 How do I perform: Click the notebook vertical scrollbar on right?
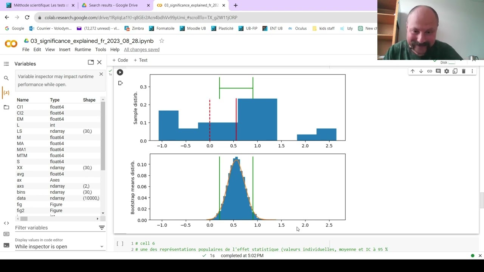click(x=482, y=200)
